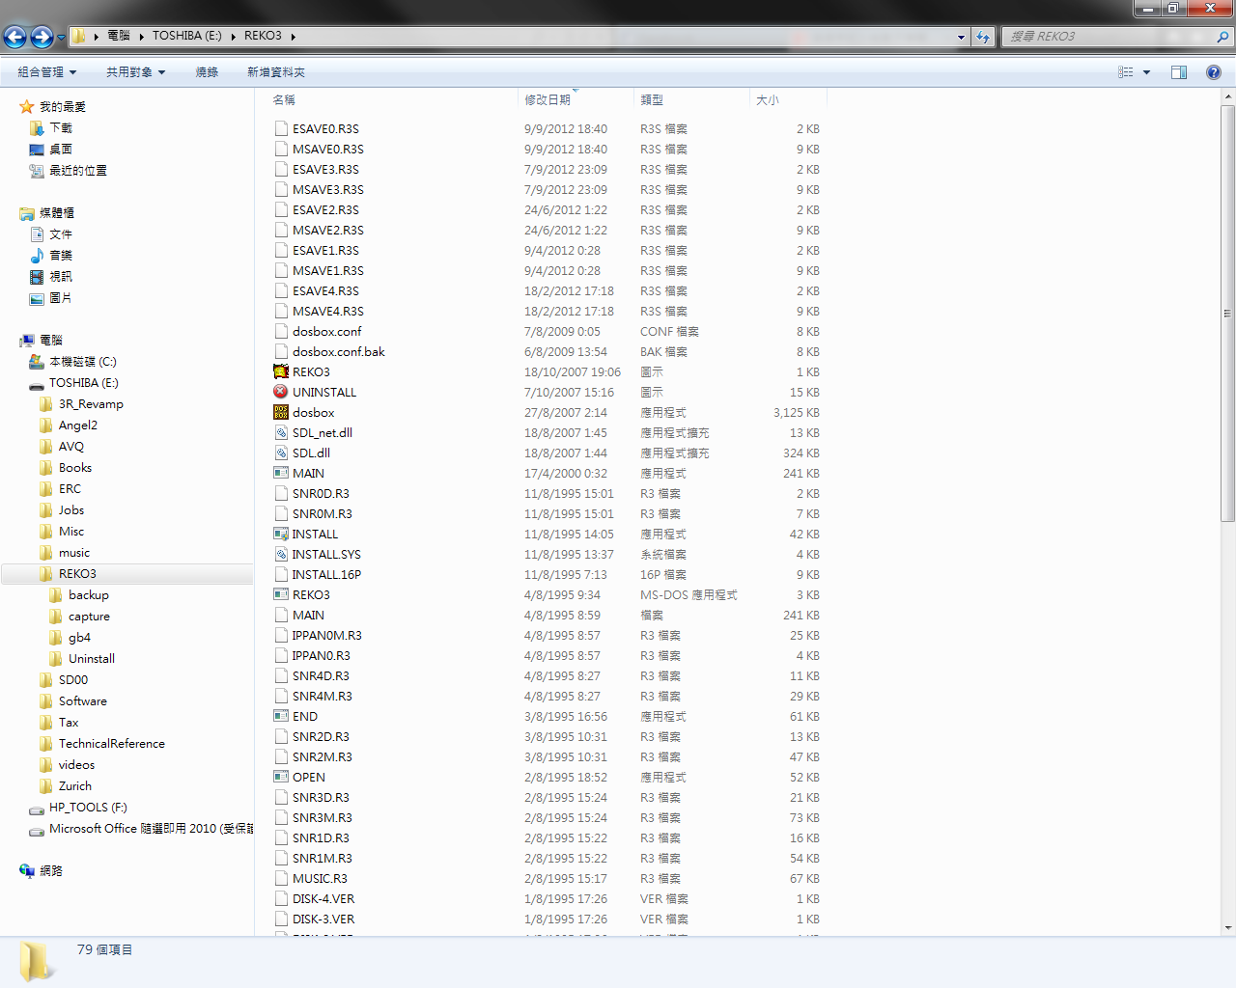
Task: Click the 新增資料夾 button
Action: click(x=276, y=72)
